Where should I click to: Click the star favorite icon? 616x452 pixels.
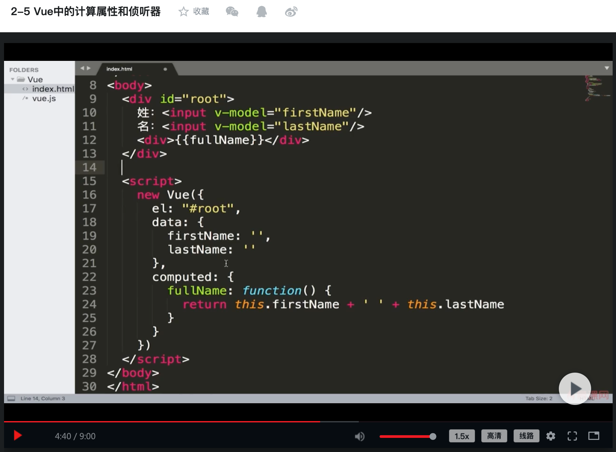pyautogui.click(x=183, y=12)
